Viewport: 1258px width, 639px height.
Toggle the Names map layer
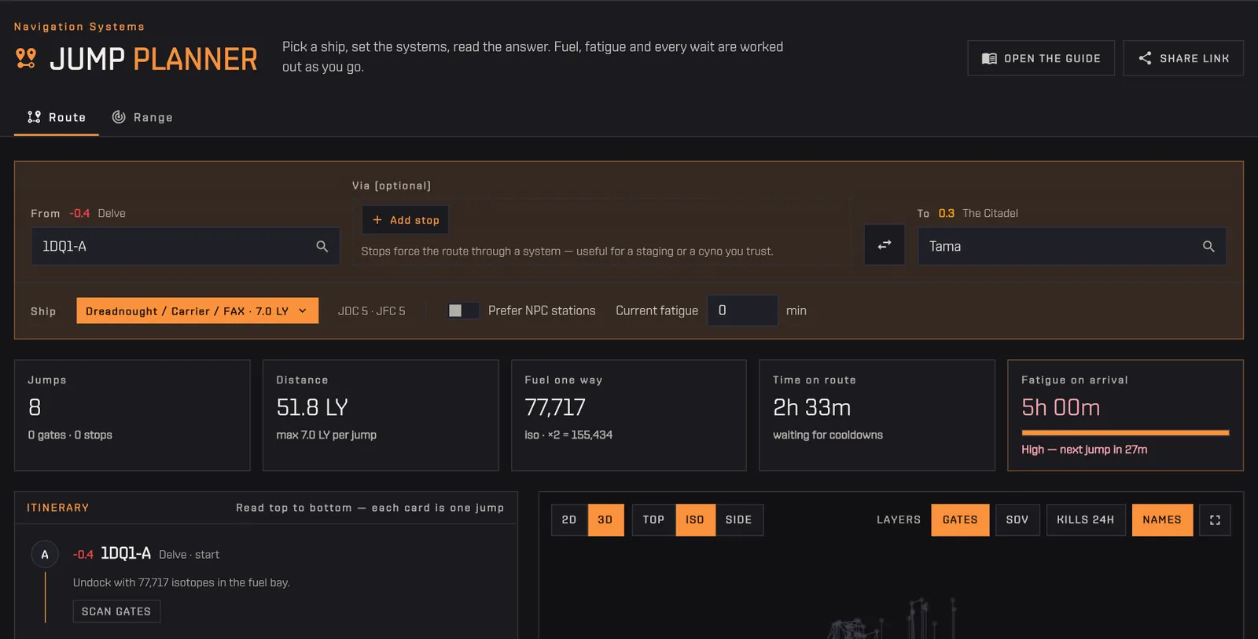click(1162, 520)
